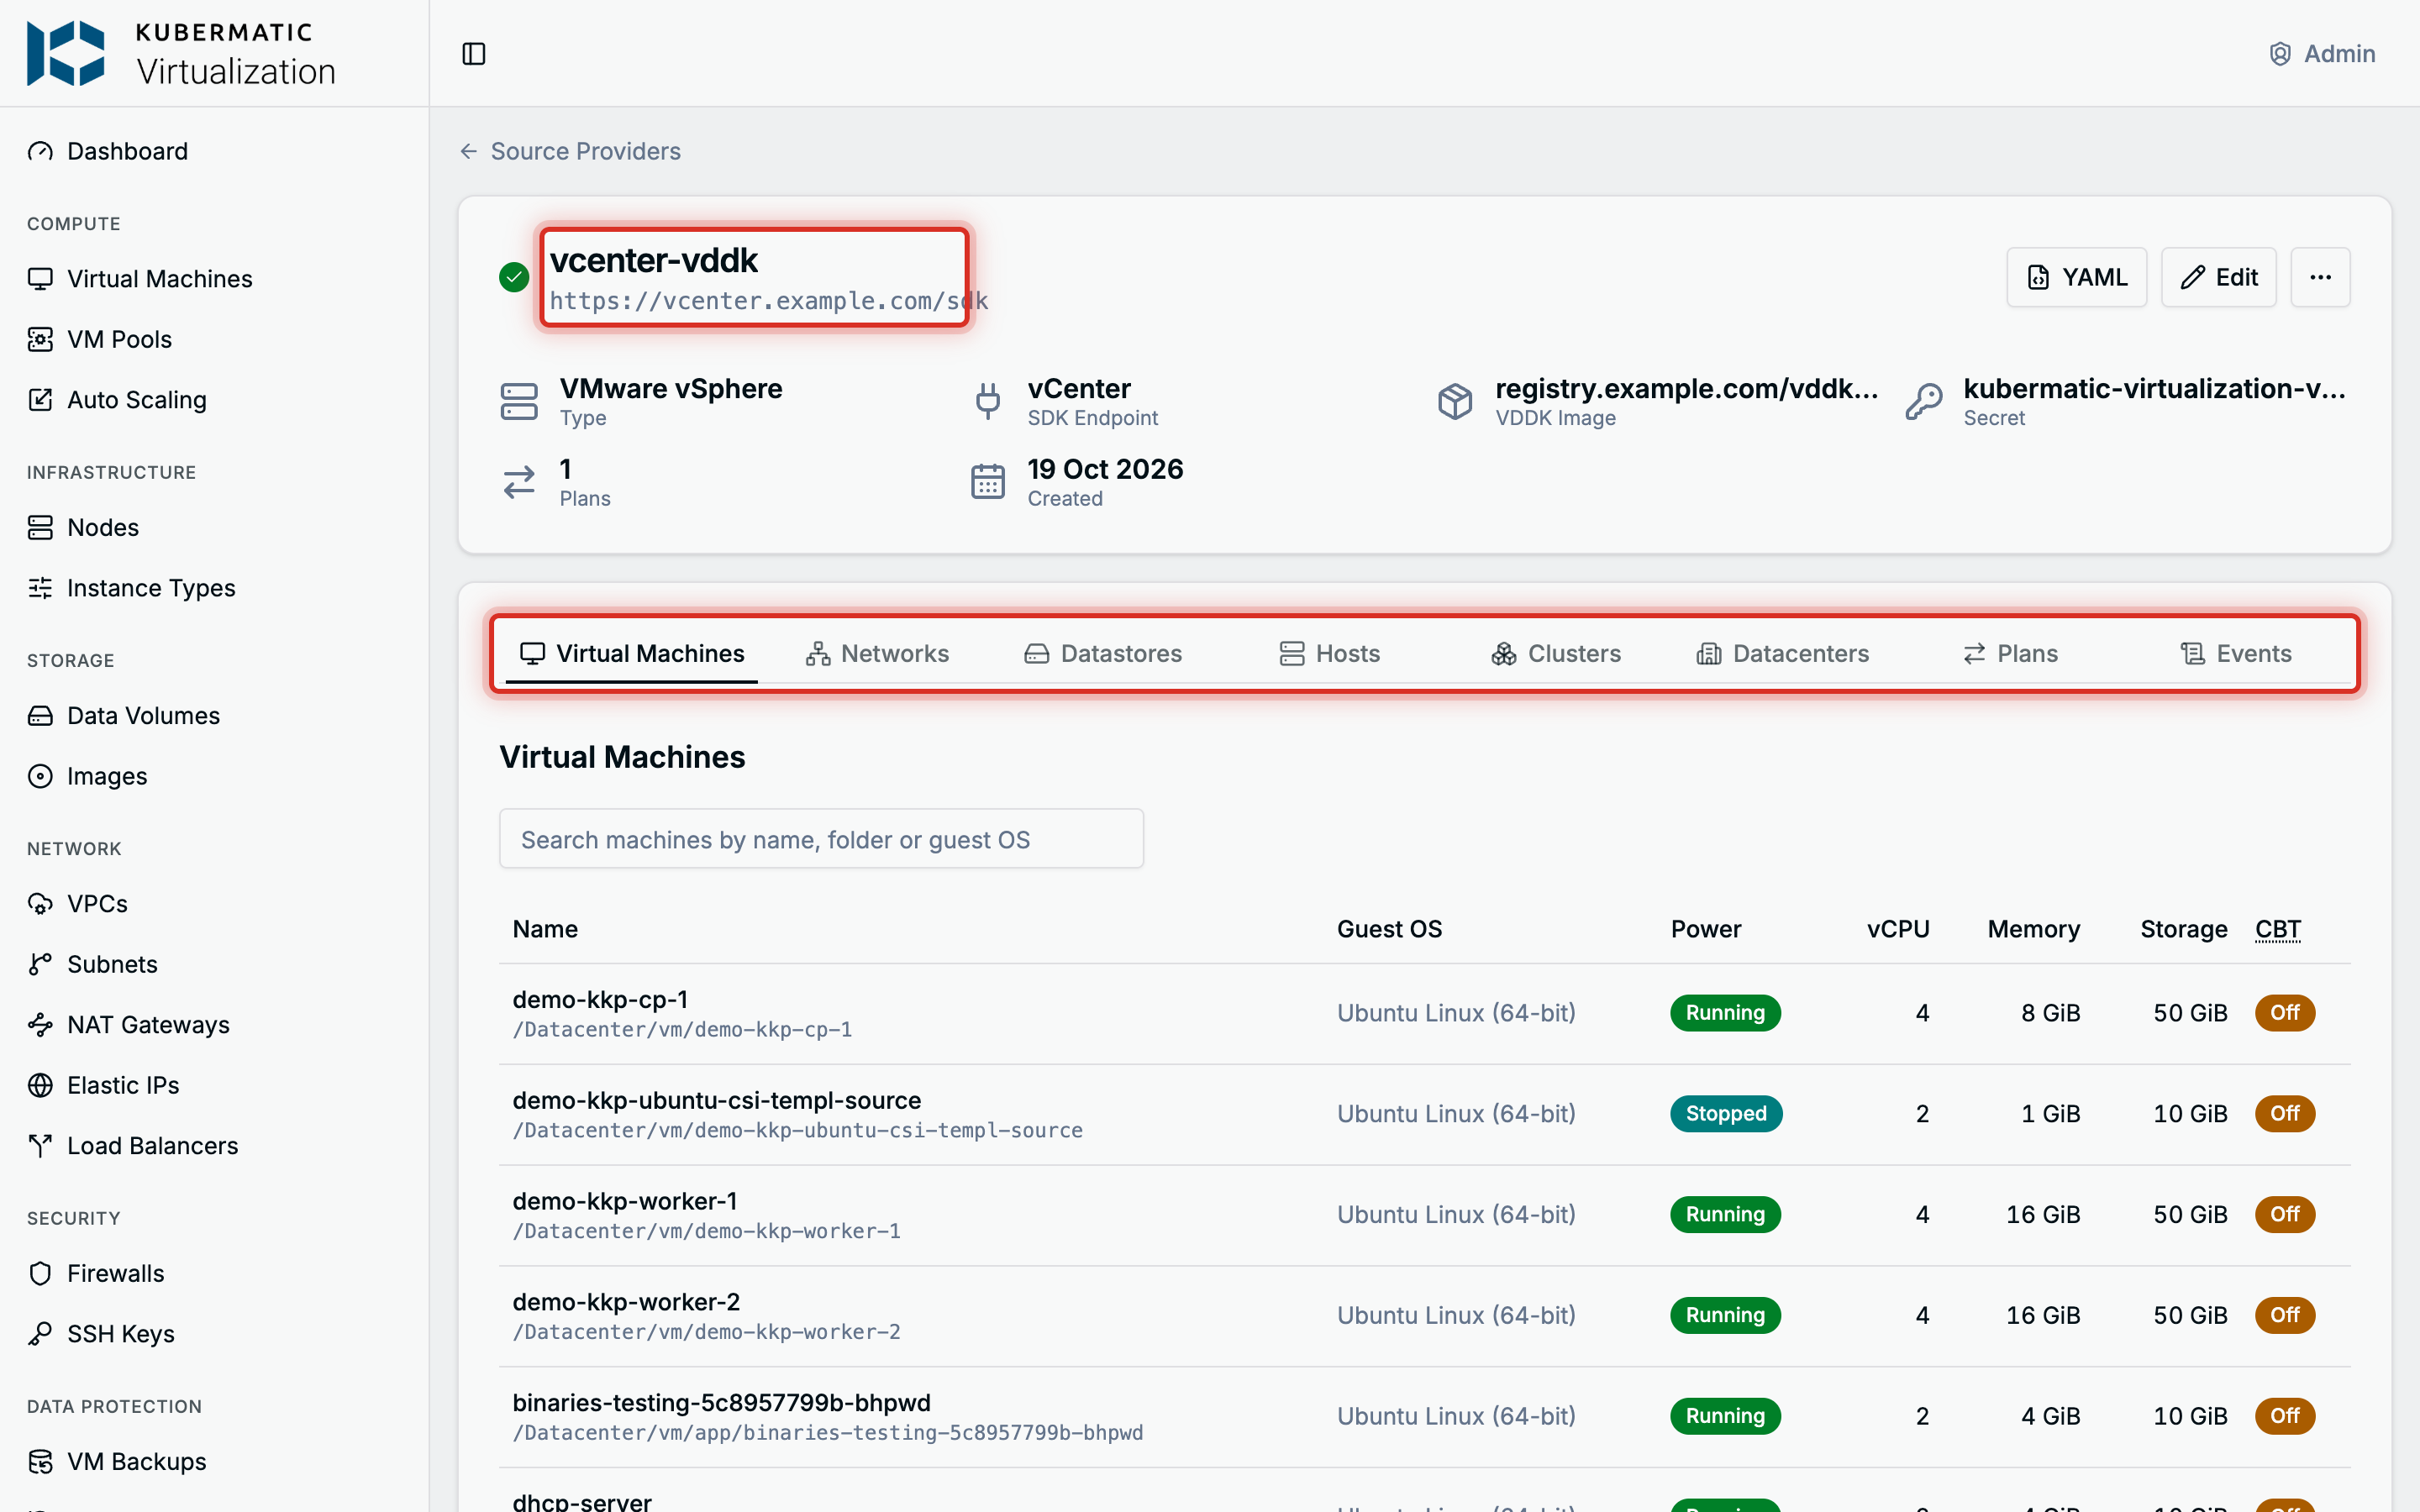Select the demo-kkp-worker-1 row name
Image resolution: width=2420 pixels, height=1512 pixels.
[624, 1201]
